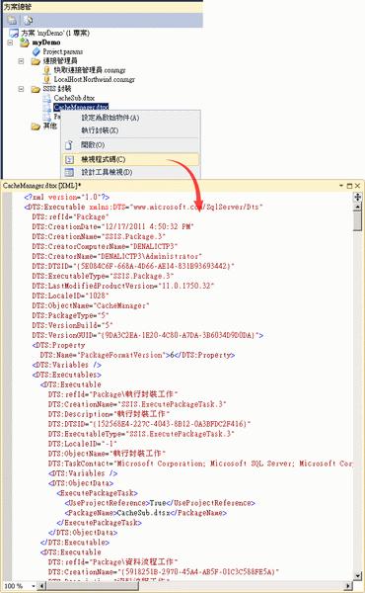
Task: Click the Project.params file icon
Action: (x=36, y=51)
